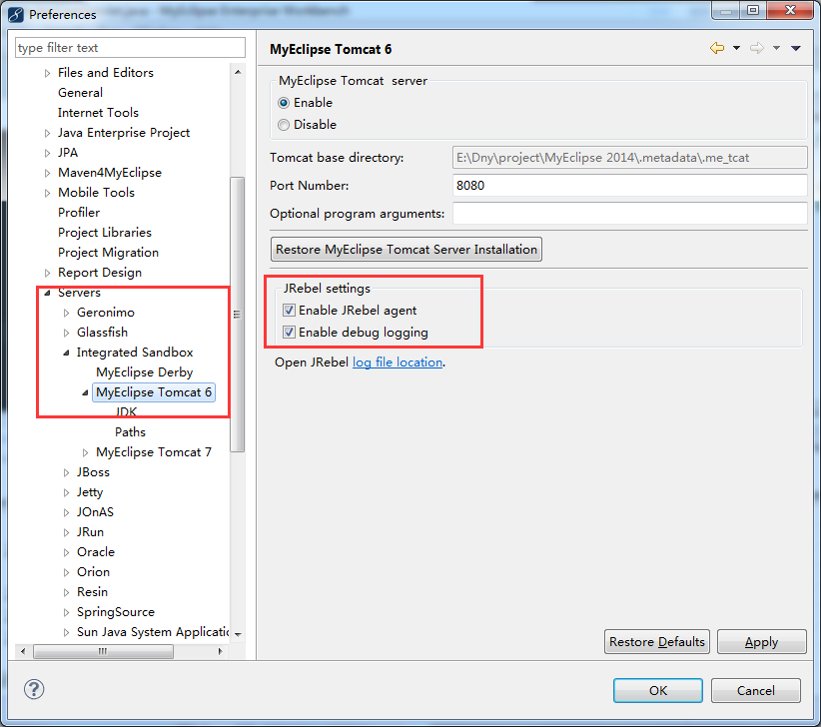Select the Resin tree item
Image resolution: width=821 pixels, height=727 pixels.
[92, 592]
